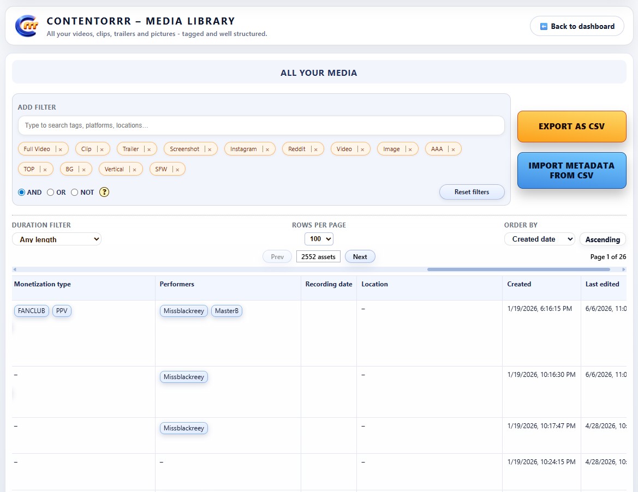This screenshot has height=492, width=638.
Task: Click the FANCLUB monetization tag
Action: pyautogui.click(x=31, y=311)
